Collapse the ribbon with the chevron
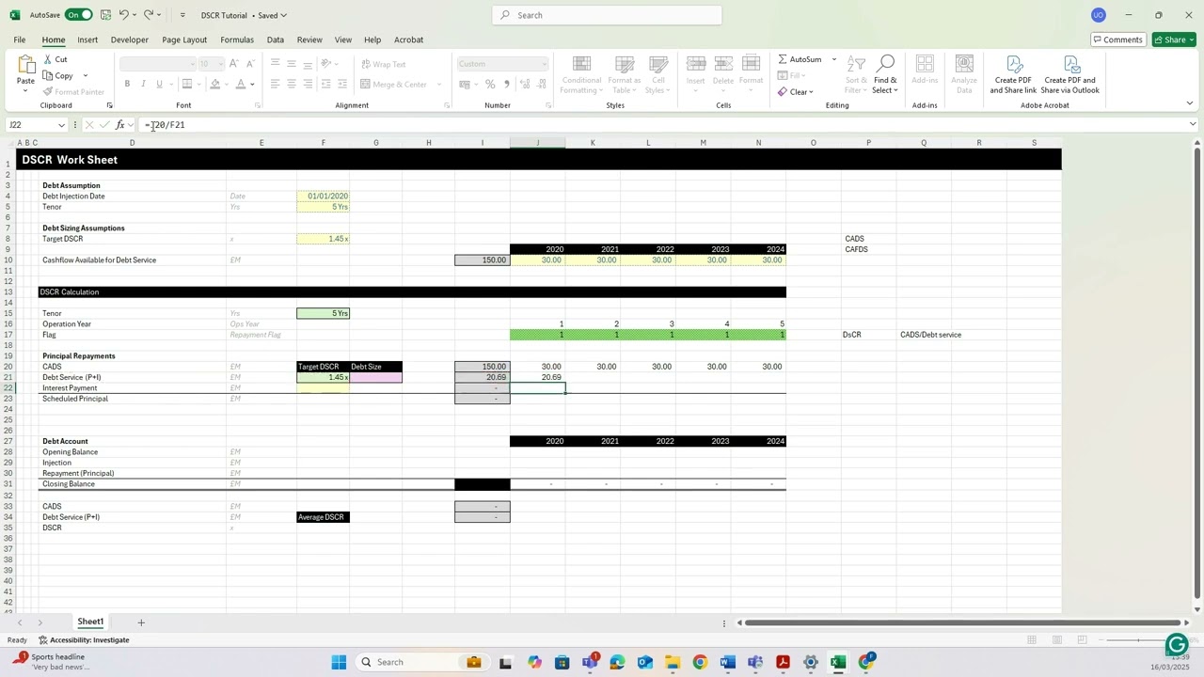The width and height of the screenshot is (1204, 677). [1189, 103]
